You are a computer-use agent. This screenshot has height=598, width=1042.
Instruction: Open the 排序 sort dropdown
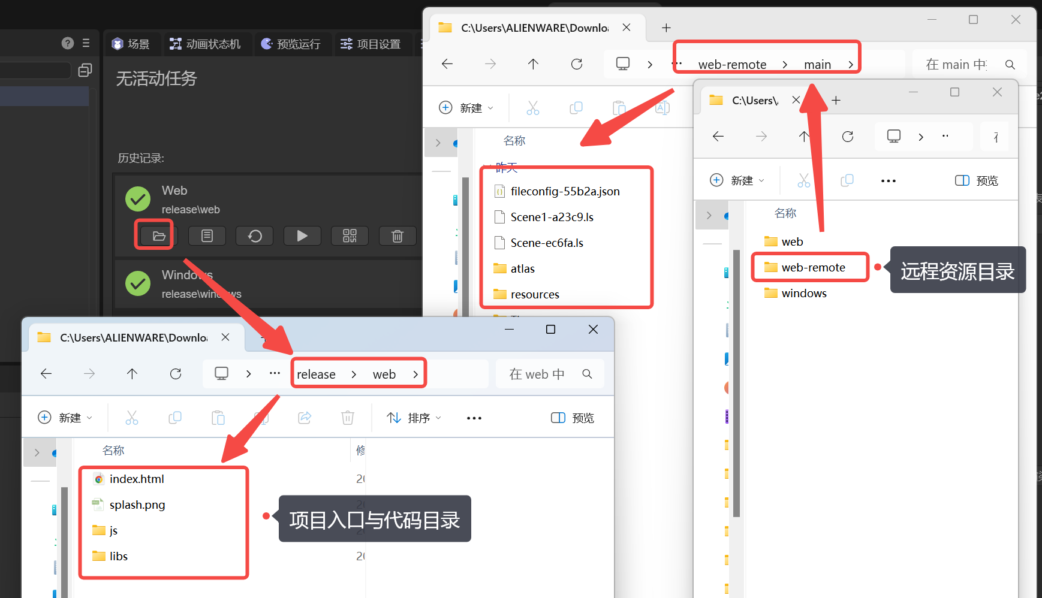(414, 418)
